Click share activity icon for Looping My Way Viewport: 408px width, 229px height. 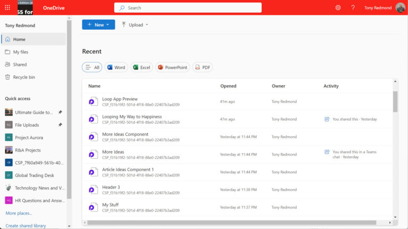(x=327, y=119)
